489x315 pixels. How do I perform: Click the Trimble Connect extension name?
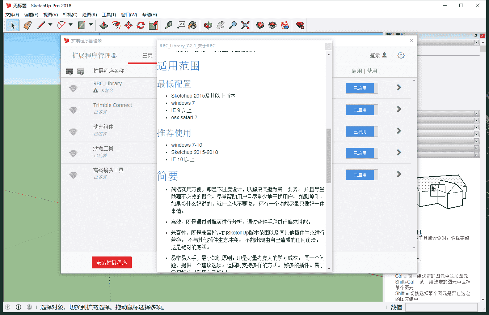click(113, 105)
